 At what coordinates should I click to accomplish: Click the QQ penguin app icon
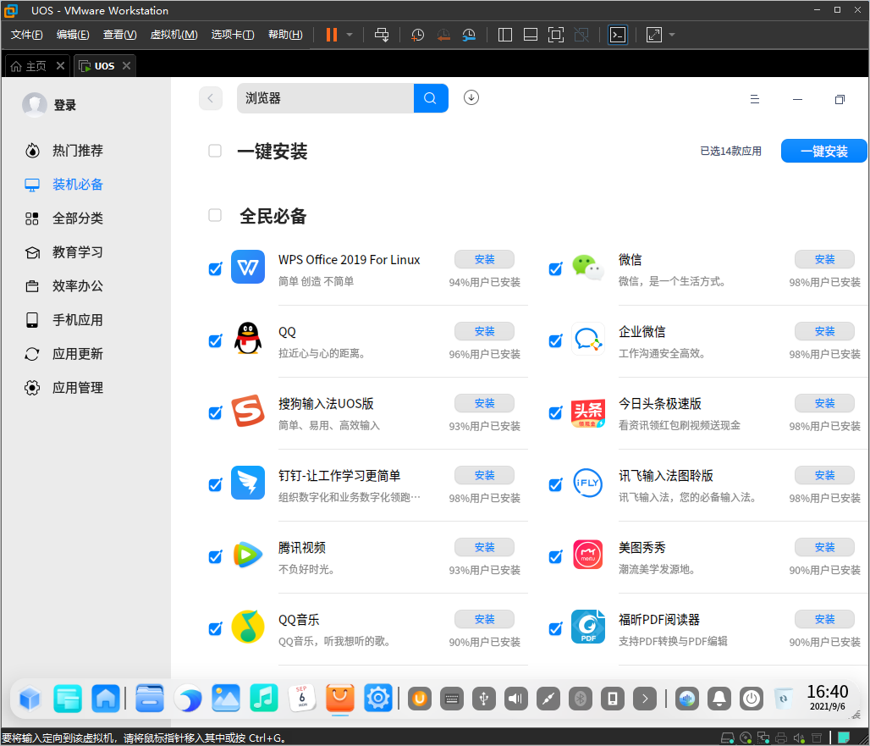click(x=248, y=339)
